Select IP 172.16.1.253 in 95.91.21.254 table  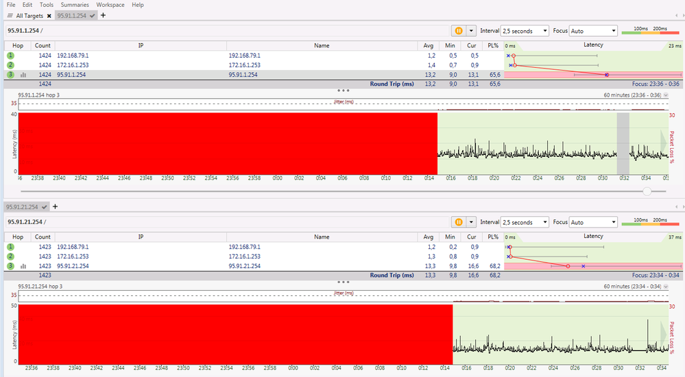[73, 256]
